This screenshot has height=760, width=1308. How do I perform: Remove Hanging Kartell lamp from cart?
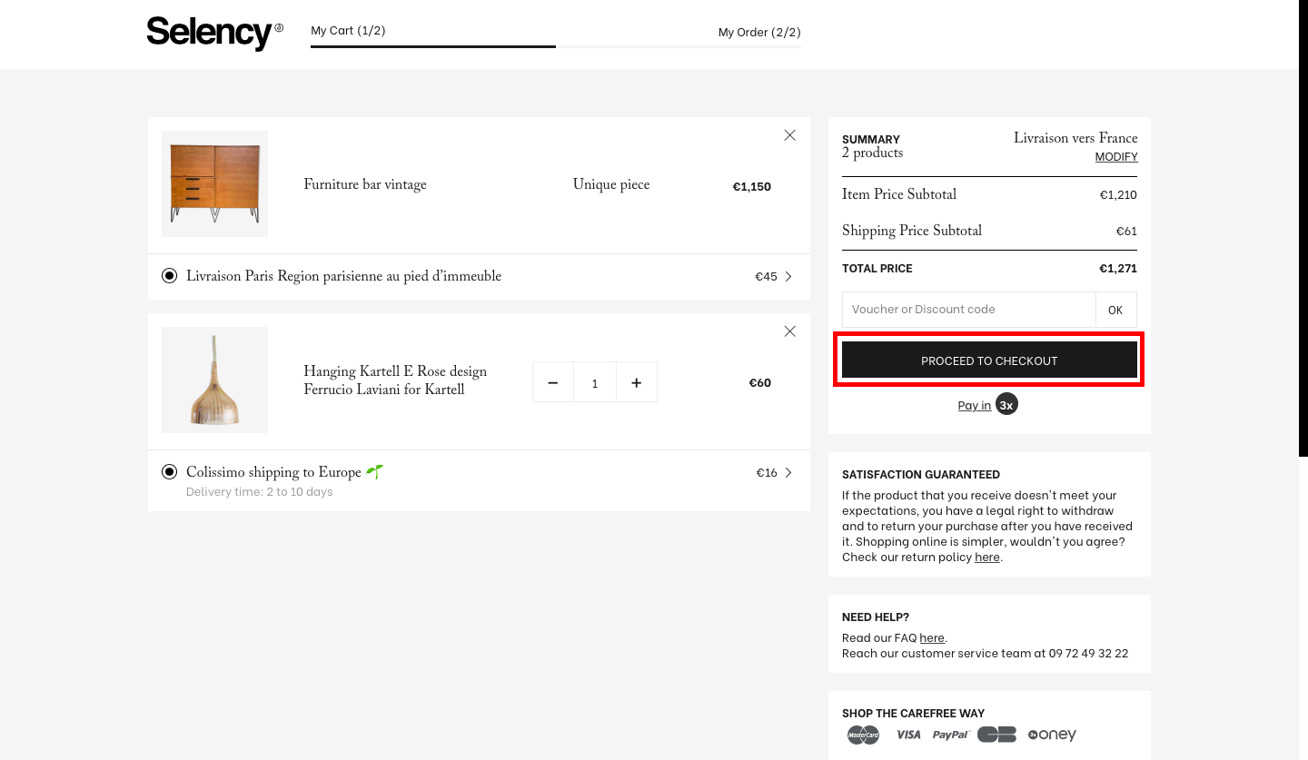pyautogui.click(x=789, y=331)
